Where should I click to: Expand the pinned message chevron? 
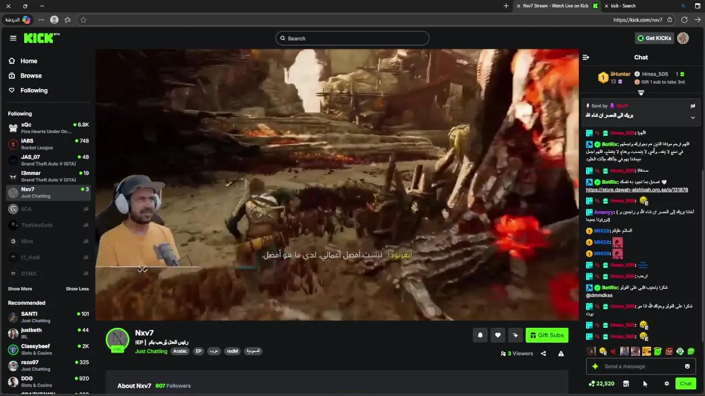[693, 117]
